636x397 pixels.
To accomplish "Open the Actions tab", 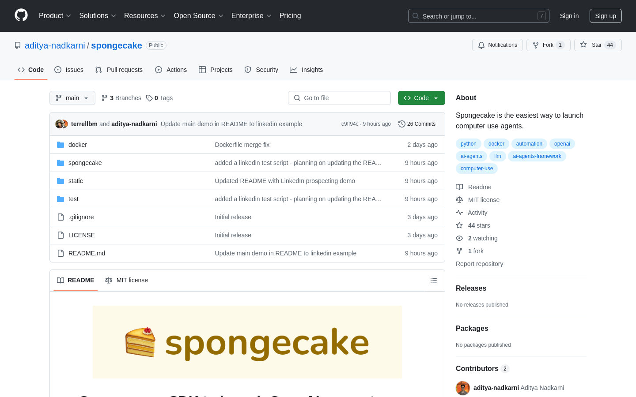I will point(171,70).
